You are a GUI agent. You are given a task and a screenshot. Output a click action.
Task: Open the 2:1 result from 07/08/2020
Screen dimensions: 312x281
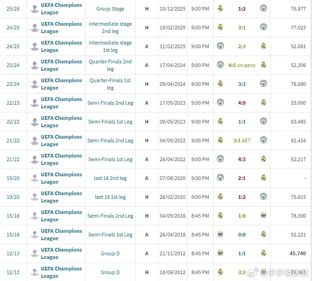pyautogui.click(x=242, y=178)
